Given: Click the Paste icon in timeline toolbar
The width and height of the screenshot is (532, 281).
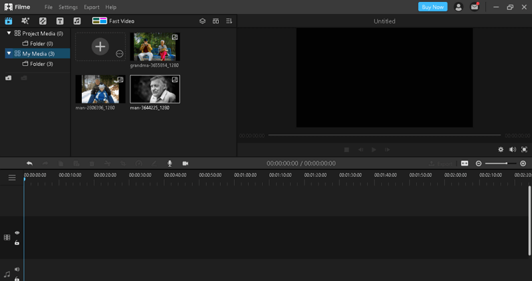Looking at the screenshot, I should coord(76,163).
